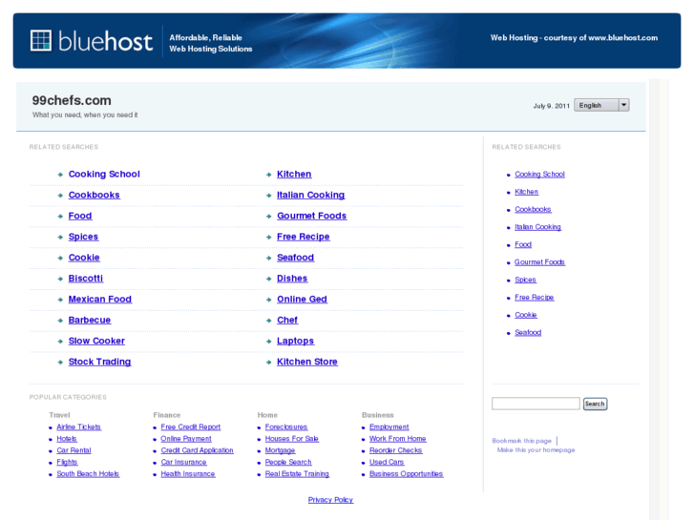Open the bold Free Recipe link

[x=304, y=237]
